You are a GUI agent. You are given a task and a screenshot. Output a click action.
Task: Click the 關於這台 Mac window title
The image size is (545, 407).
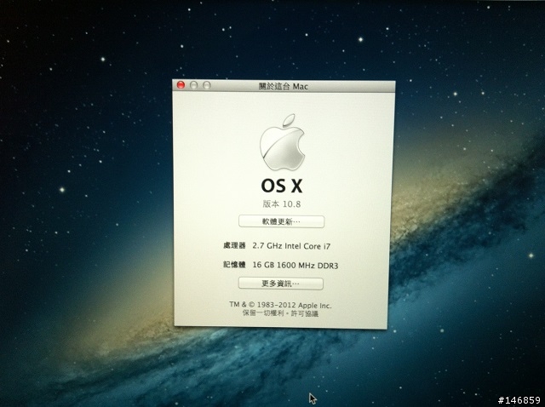click(x=284, y=86)
